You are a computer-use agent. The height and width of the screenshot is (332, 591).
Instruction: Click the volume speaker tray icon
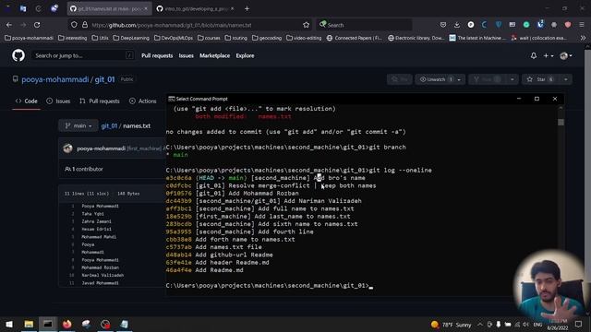click(525, 325)
